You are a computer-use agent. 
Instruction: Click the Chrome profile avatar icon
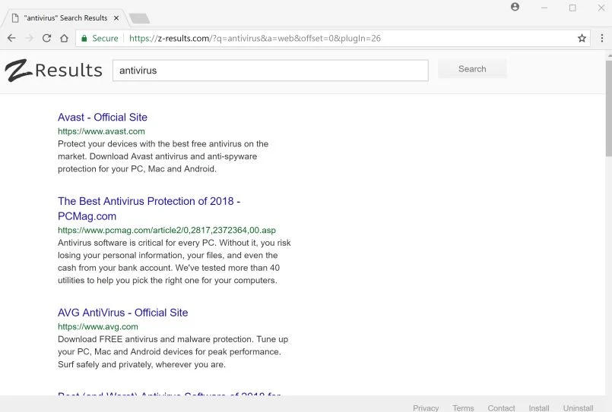click(515, 7)
